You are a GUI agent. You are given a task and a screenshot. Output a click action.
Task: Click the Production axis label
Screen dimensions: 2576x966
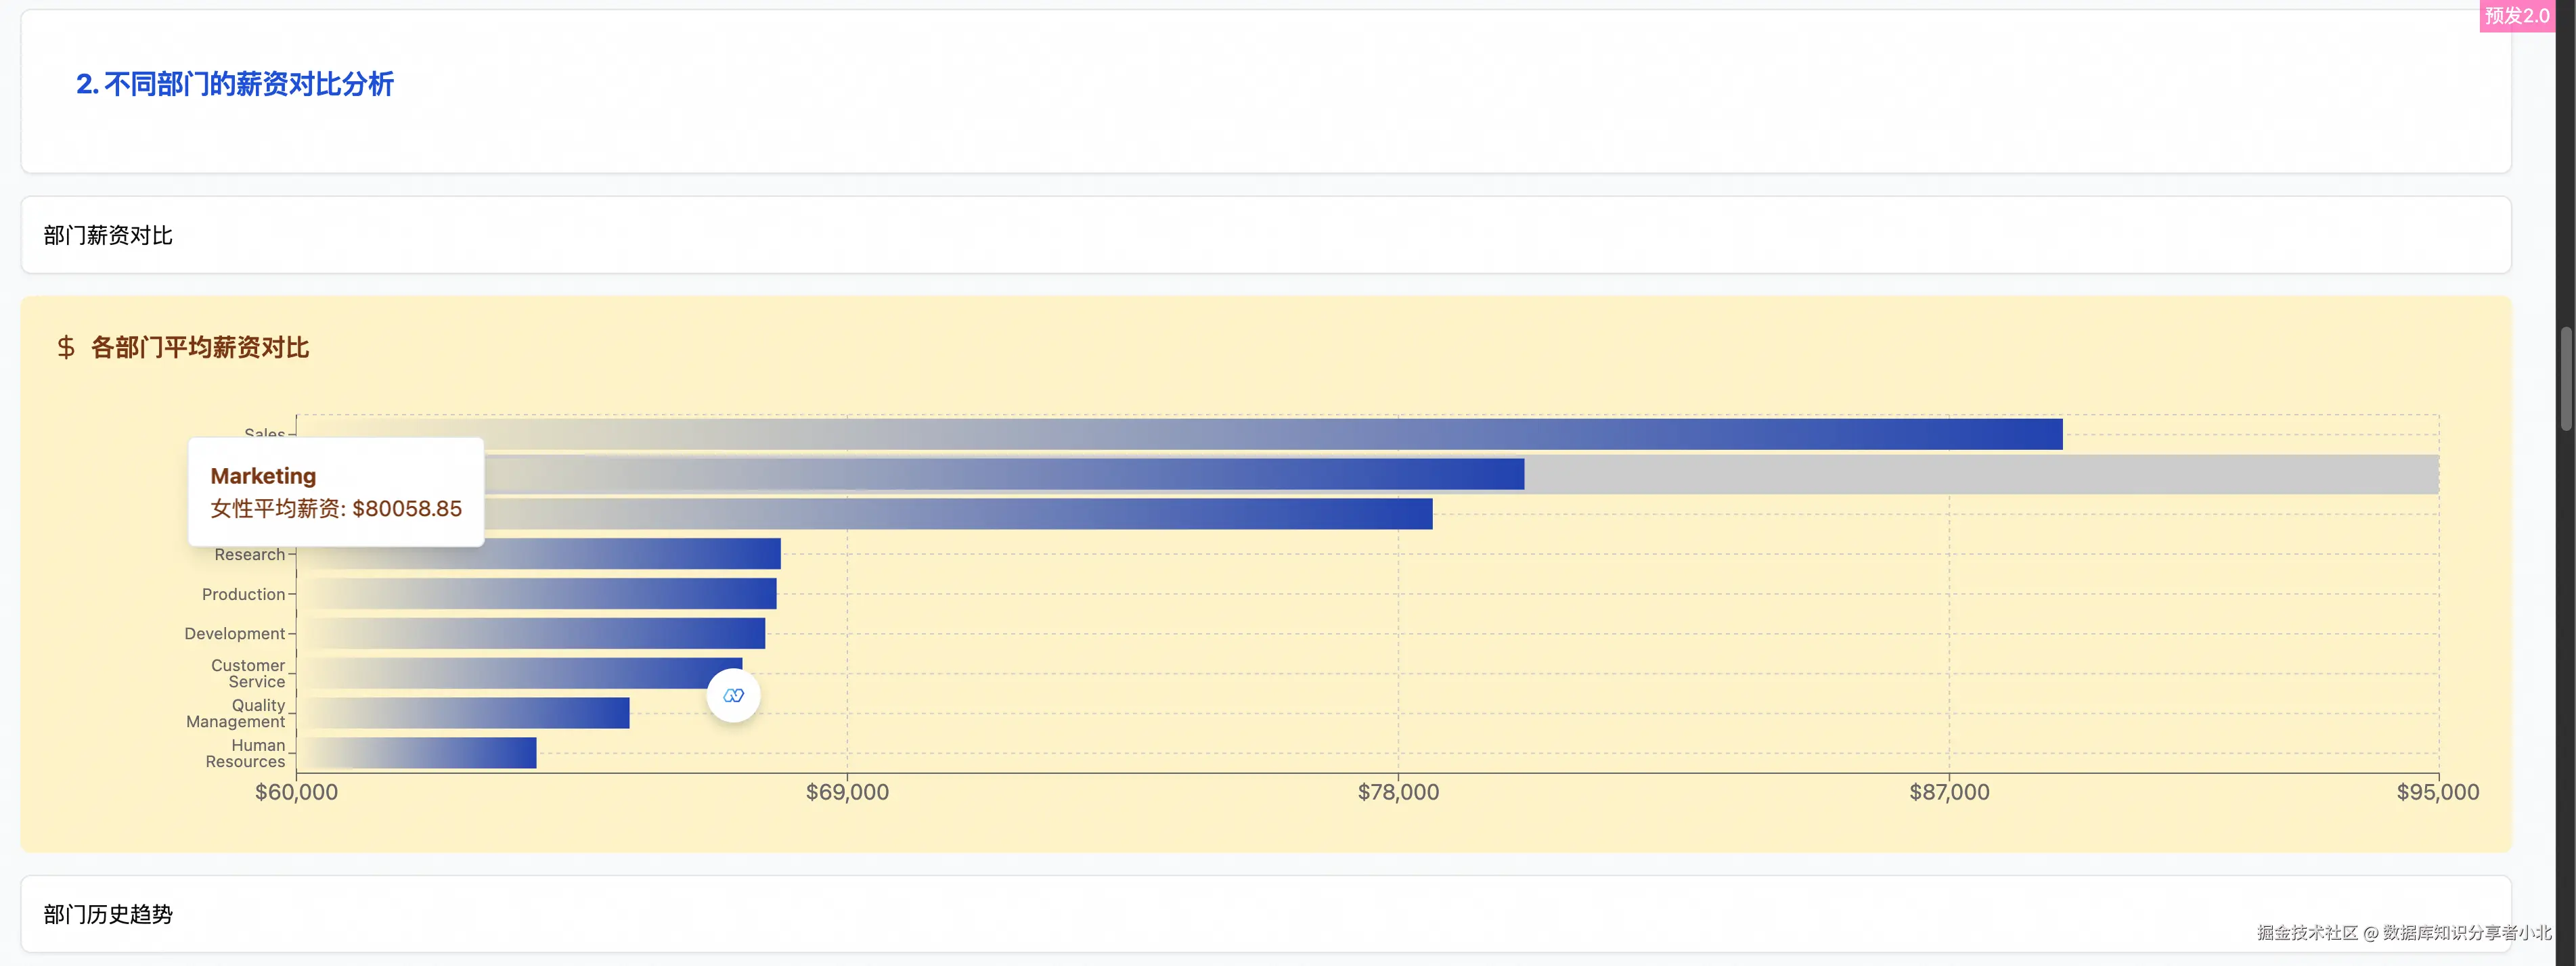click(x=243, y=595)
